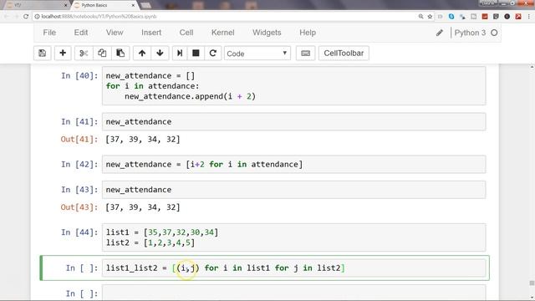This screenshot has height=301, width=535.
Task: Insert a cell below with plus icon
Action: 63,54
